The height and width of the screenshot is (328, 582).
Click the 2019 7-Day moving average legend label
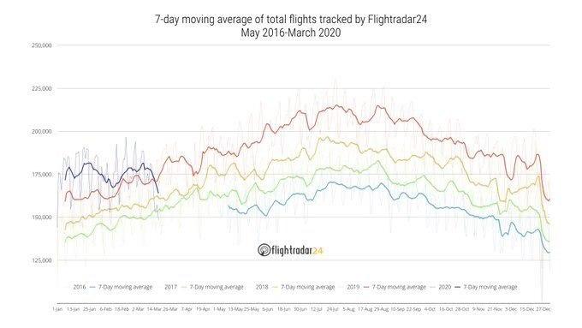tap(399, 287)
